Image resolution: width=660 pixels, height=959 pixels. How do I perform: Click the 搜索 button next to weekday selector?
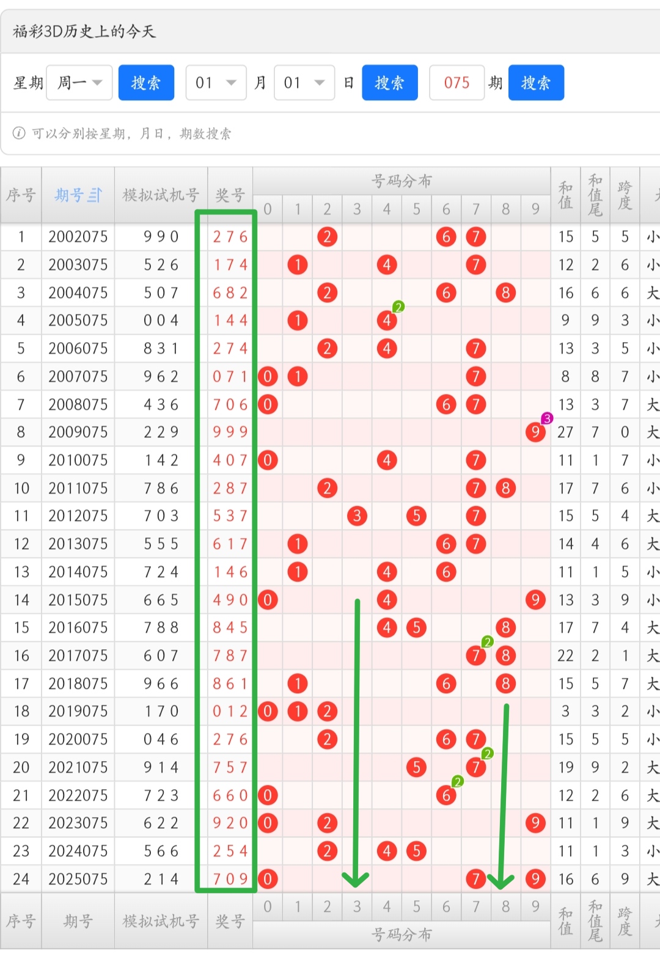coord(146,82)
